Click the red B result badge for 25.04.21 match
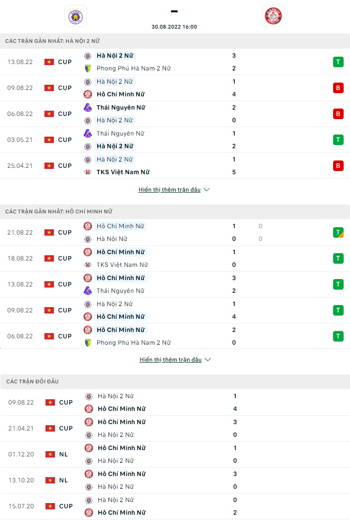The height and width of the screenshot is (520, 350). coord(338,166)
